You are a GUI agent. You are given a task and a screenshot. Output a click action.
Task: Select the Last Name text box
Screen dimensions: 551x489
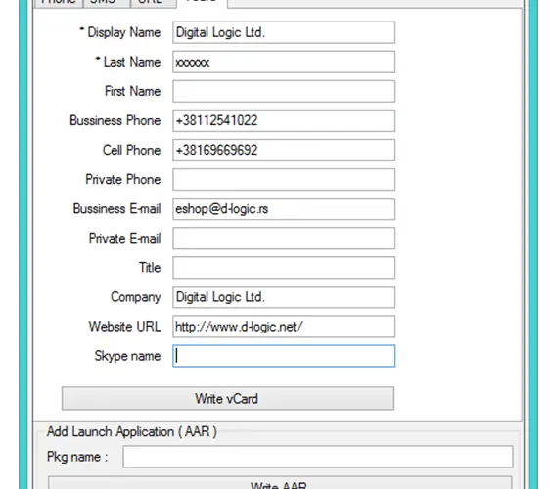pos(284,63)
